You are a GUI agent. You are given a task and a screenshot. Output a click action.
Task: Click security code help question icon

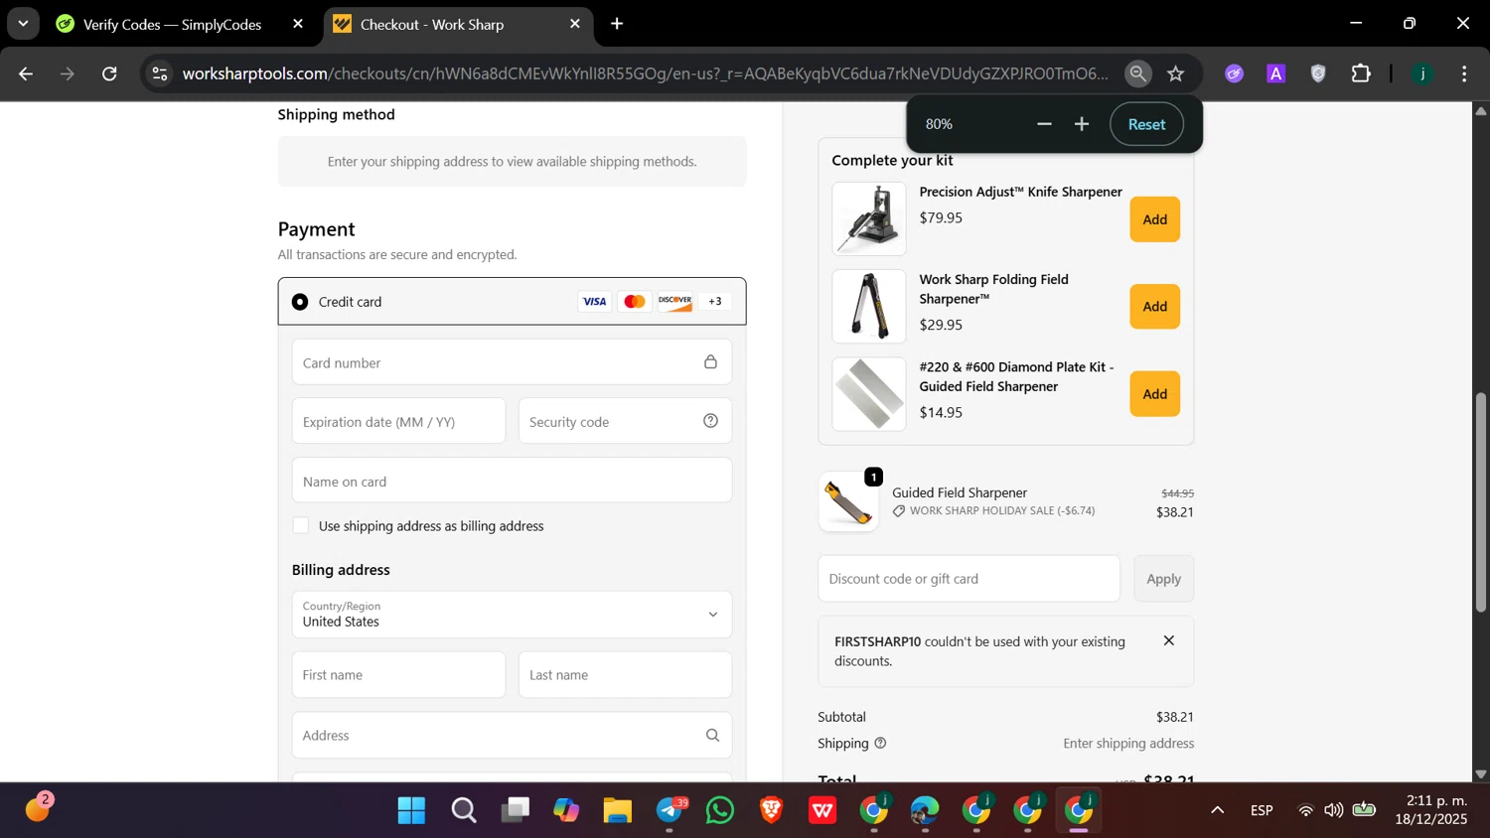[710, 421]
